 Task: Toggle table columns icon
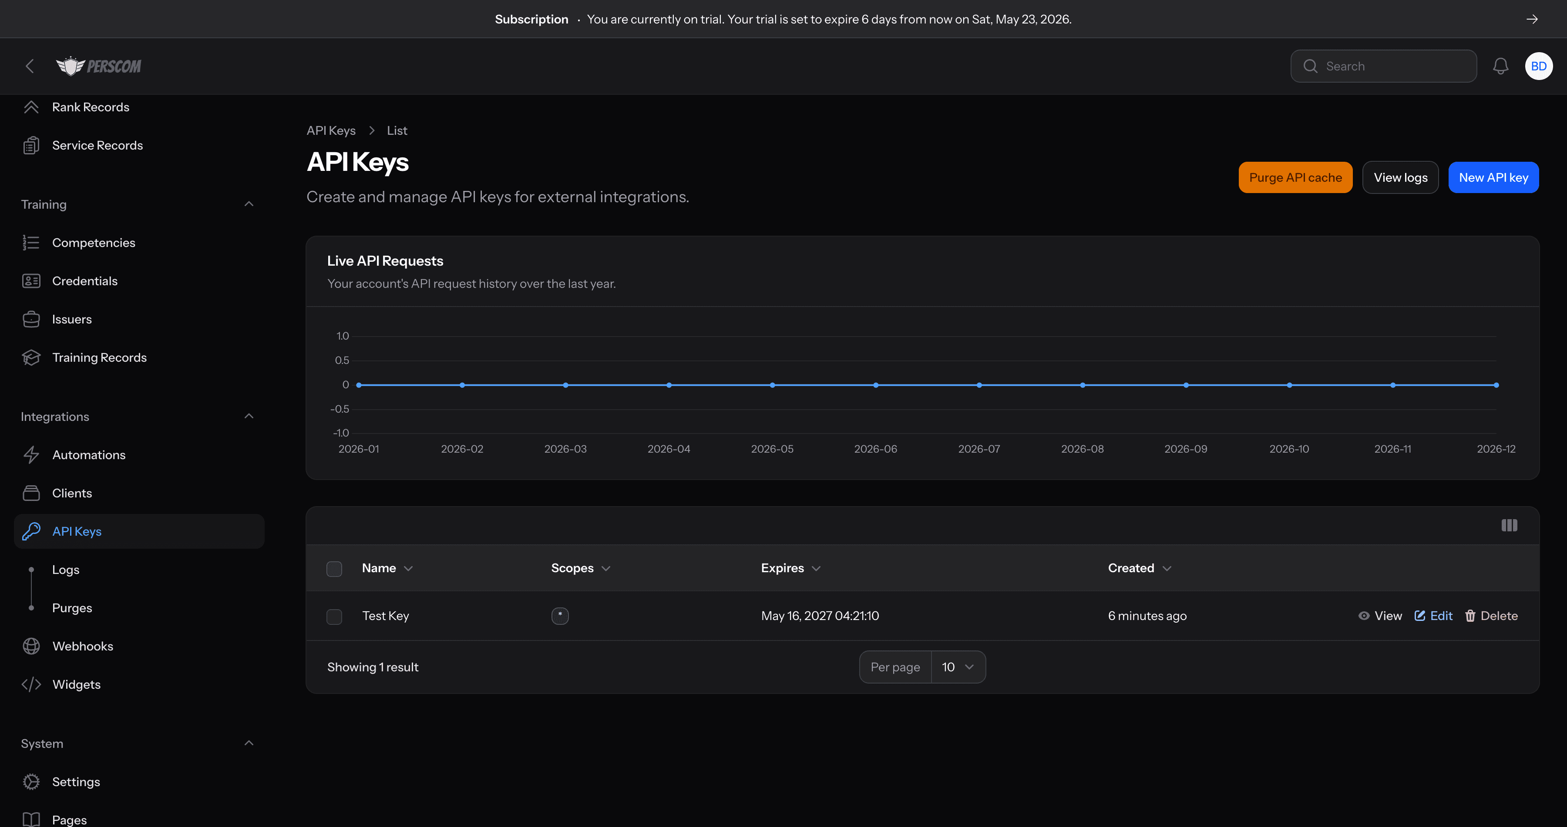click(1509, 525)
